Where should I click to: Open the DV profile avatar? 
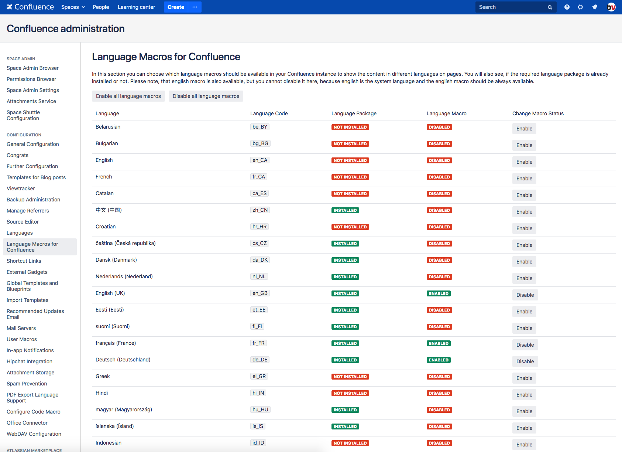click(611, 7)
